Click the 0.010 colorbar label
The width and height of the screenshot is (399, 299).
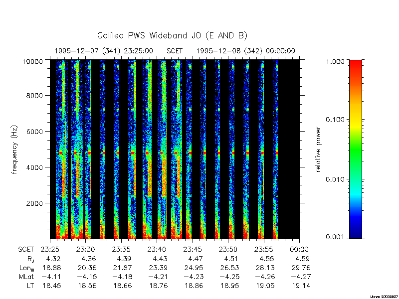[x=336, y=179]
